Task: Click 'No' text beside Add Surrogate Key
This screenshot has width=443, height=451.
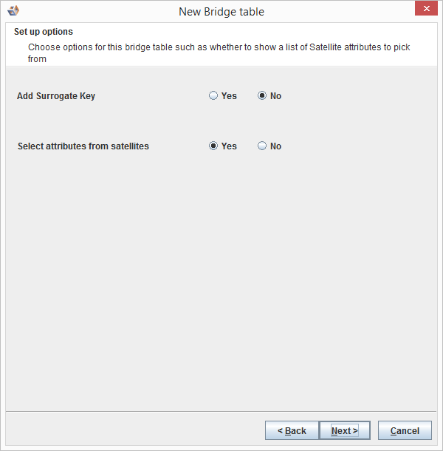Action: [x=275, y=96]
